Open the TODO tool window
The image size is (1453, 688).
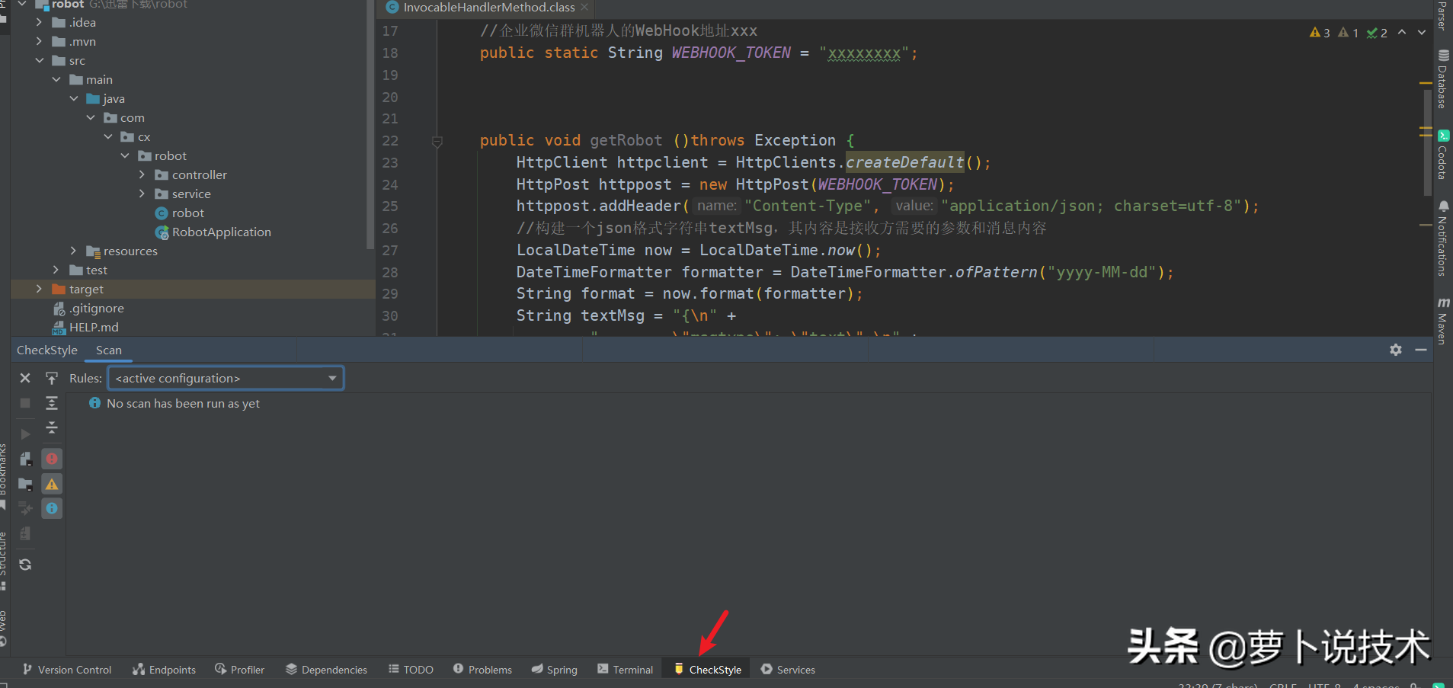coord(411,670)
